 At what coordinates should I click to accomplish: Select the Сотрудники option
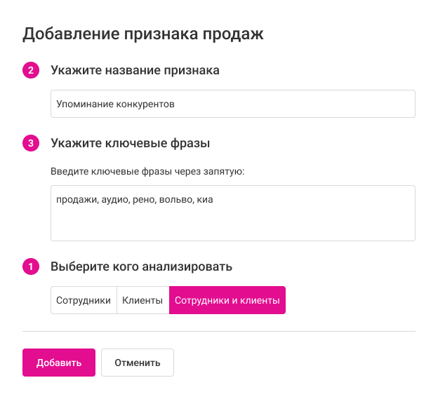click(x=84, y=300)
